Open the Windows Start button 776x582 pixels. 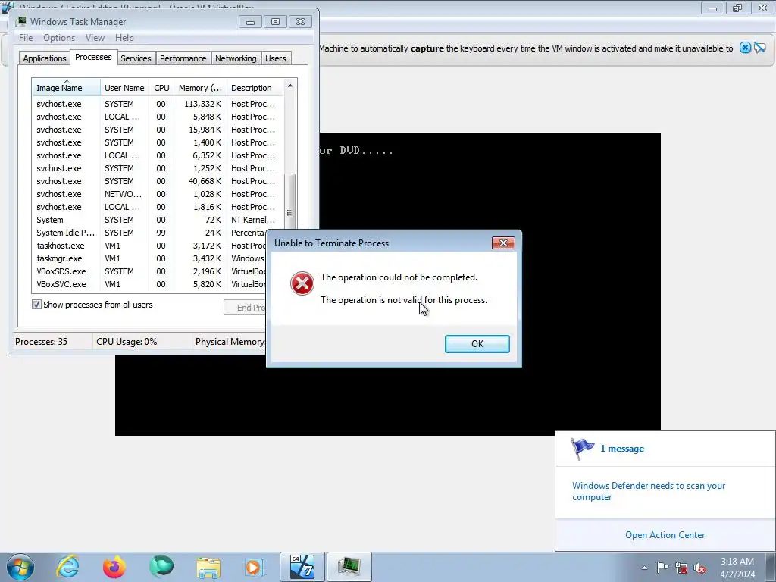(20, 567)
